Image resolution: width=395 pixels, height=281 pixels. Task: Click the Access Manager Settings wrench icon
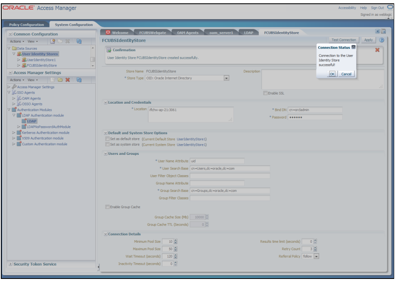[14, 87]
